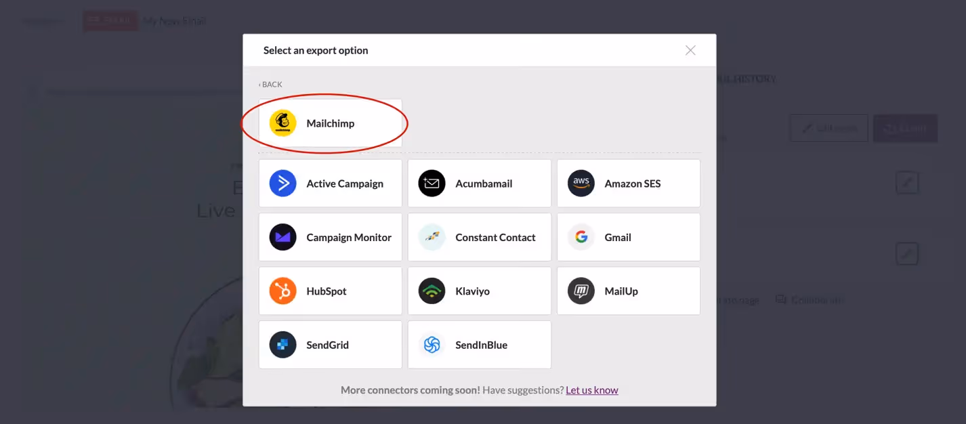Select the Mailchimp export option
966x424 pixels.
pos(331,123)
